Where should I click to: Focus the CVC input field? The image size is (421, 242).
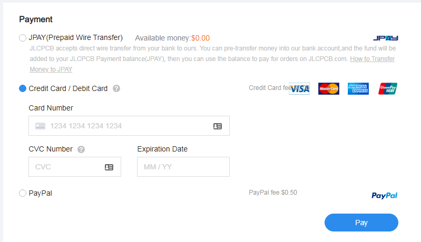click(75, 167)
